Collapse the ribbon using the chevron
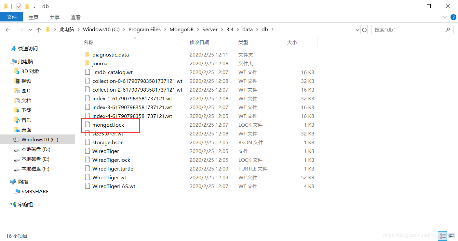458x241 pixels. click(x=444, y=17)
